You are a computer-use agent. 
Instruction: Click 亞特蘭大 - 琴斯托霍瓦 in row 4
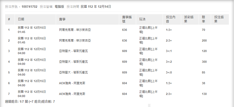(x=73, y=62)
